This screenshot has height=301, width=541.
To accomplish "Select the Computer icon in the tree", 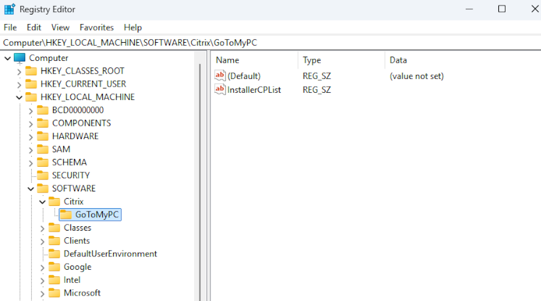I will (20, 58).
